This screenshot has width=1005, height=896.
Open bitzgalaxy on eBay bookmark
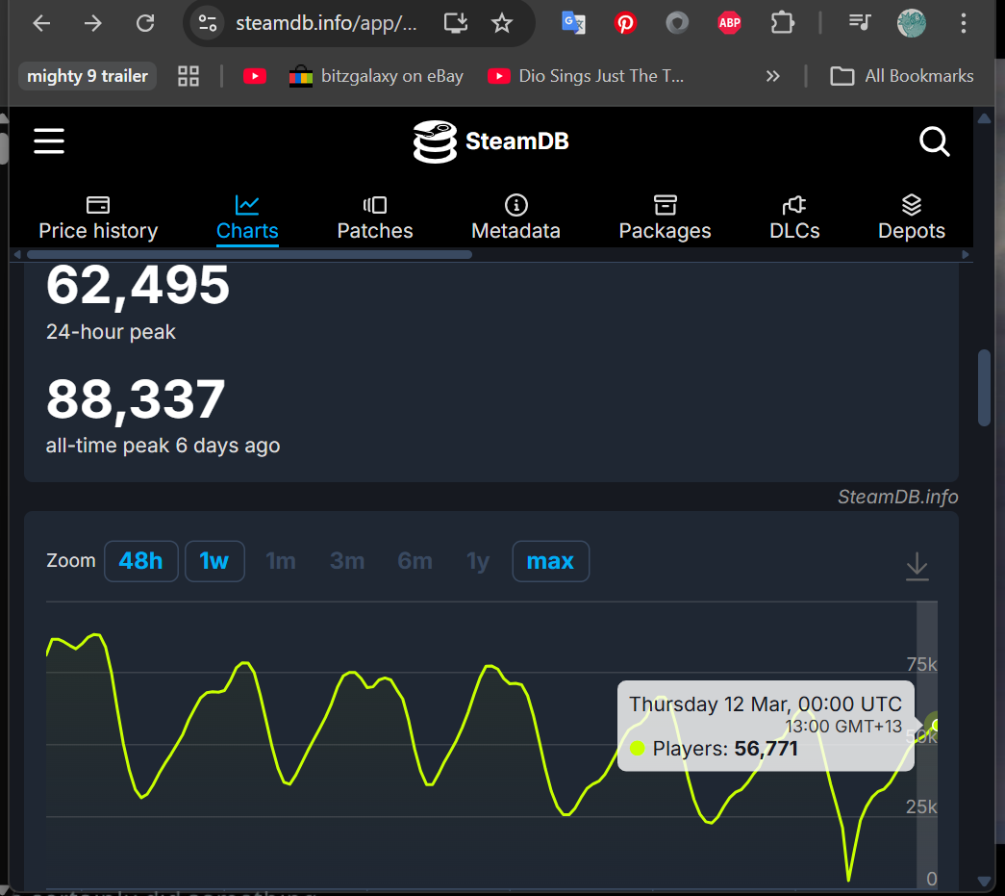(376, 76)
